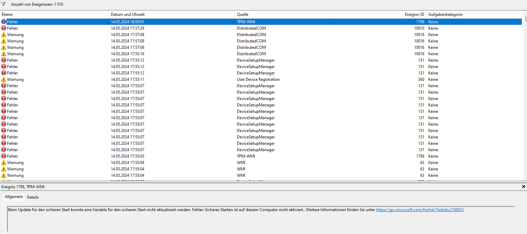This screenshot has width=527, height=234.
Task: Click event ID 10010
Action: [x=419, y=28]
